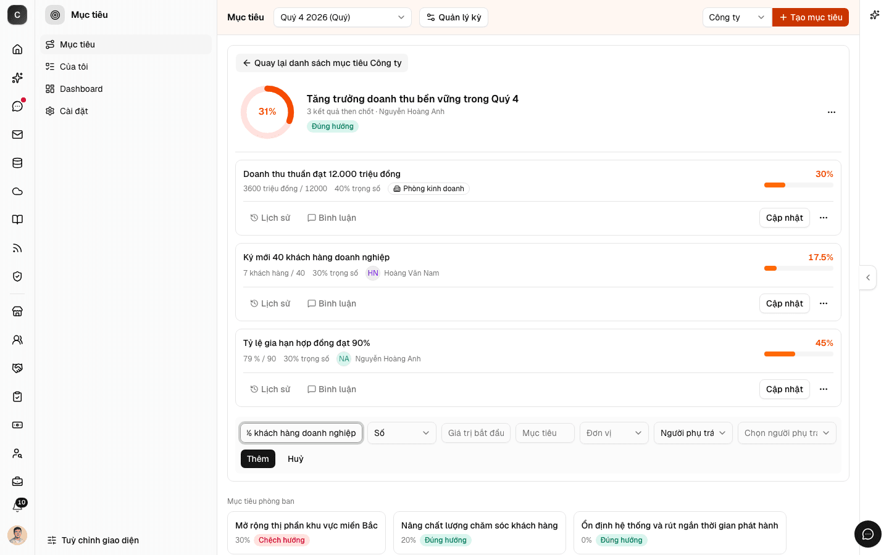Click the 30% progress bar of "Doanh thu thuần"
889x555 pixels.
(x=799, y=185)
